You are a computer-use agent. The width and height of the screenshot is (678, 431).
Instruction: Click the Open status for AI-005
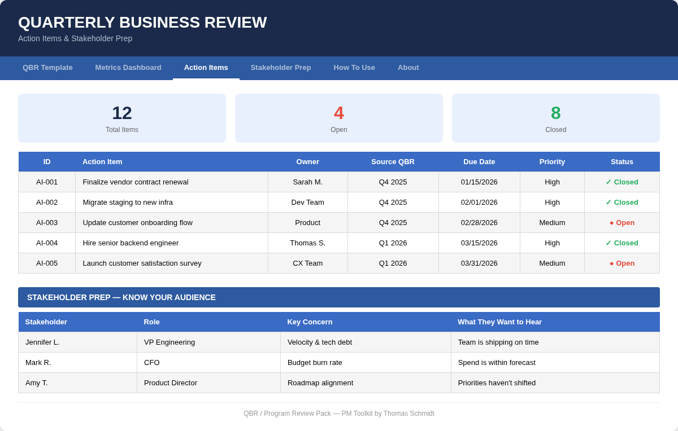pyautogui.click(x=621, y=263)
